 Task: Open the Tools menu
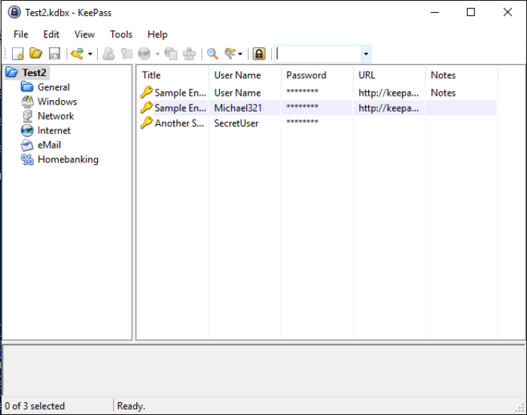pos(120,34)
